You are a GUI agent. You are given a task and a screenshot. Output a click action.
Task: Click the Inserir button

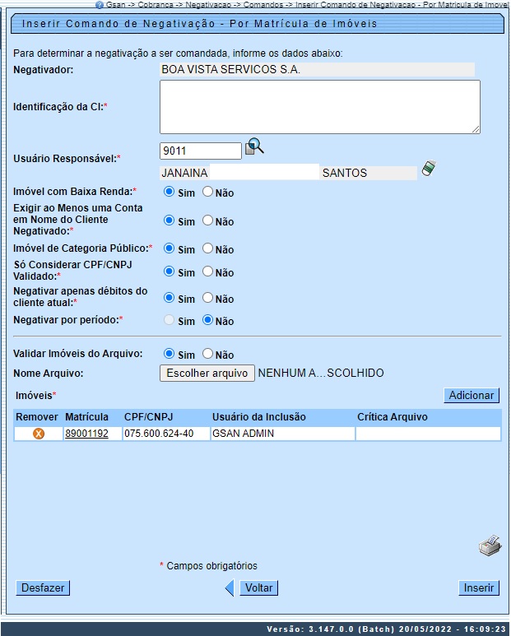(x=479, y=587)
